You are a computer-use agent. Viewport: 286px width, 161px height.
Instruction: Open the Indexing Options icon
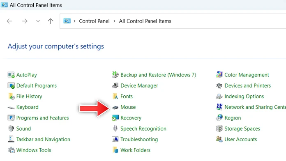click(x=219, y=96)
